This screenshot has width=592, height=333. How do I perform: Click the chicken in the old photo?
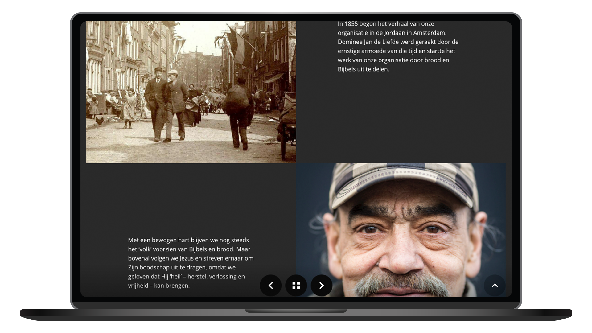[x=99, y=121]
